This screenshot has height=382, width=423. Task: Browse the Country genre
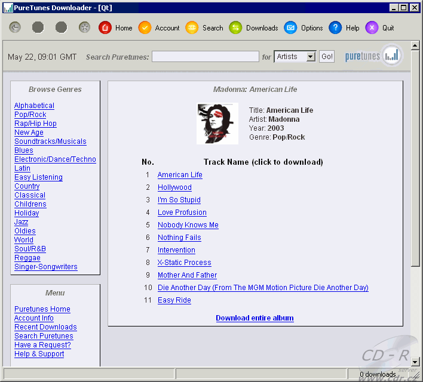pos(27,186)
